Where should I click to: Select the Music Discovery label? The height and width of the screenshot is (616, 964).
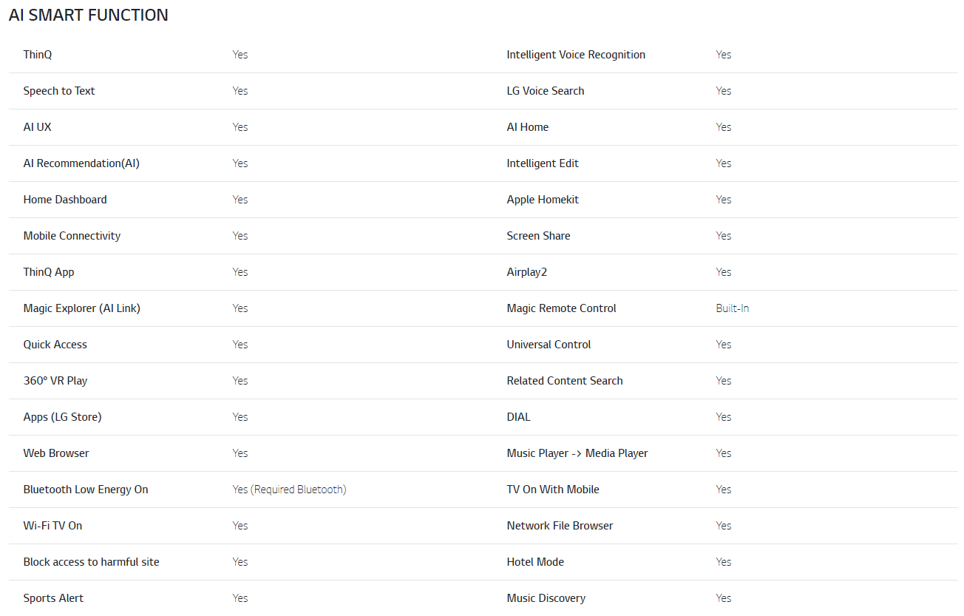(546, 598)
